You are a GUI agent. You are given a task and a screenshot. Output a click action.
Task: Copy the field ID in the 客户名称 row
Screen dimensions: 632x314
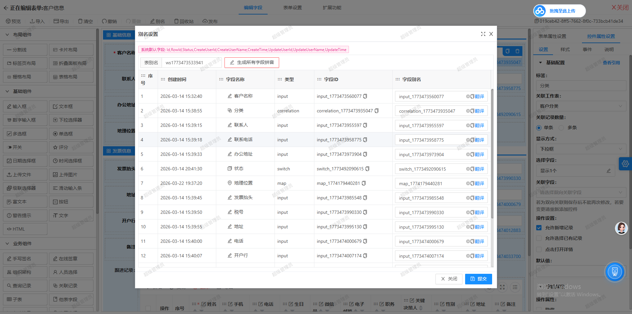(x=365, y=96)
